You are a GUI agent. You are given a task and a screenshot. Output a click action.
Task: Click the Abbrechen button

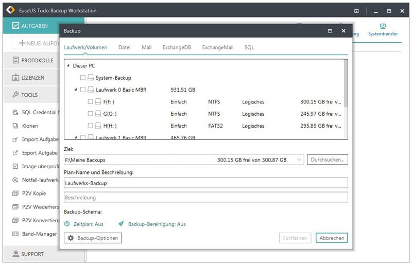coord(332,238)
